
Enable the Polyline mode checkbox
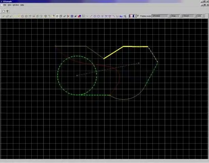[138, 16]
